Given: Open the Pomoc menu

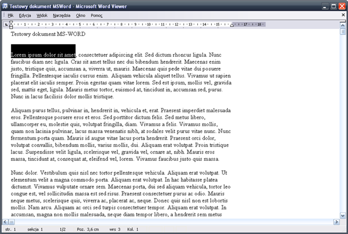Looking at the screenshot, I should (97, 15).
